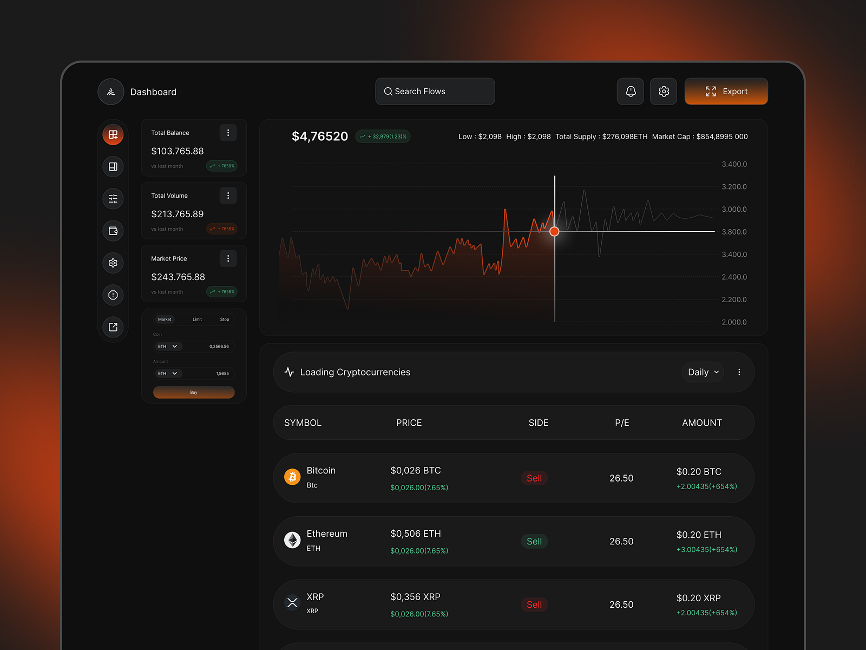Open the notifications bell icon
866x650 pixels.
point(631,92)
